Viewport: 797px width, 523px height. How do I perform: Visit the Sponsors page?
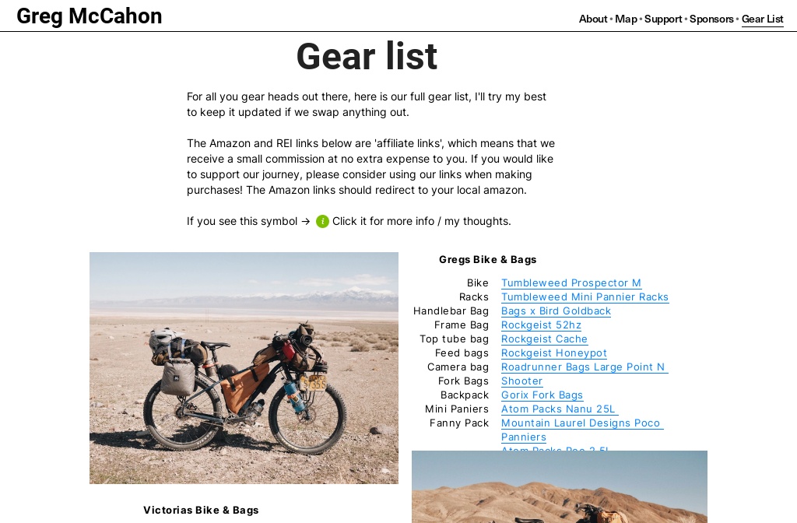(x=711, y=19)
